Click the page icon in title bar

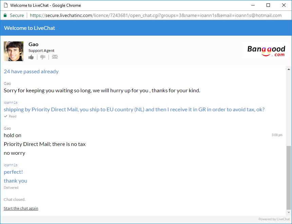click(5, 5)
